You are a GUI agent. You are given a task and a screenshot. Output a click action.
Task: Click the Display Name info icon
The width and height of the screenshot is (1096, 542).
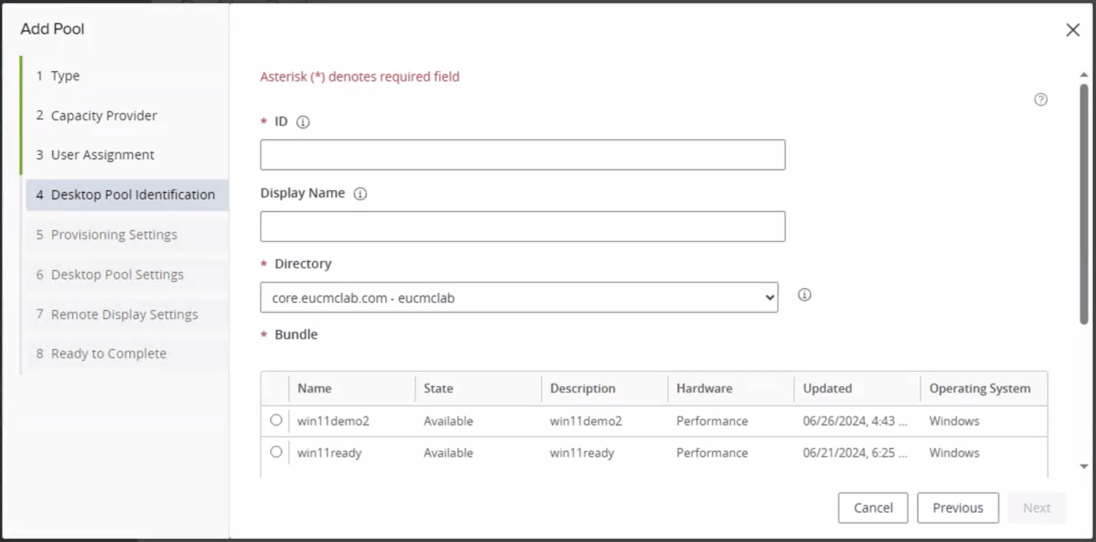click(359, 193)
